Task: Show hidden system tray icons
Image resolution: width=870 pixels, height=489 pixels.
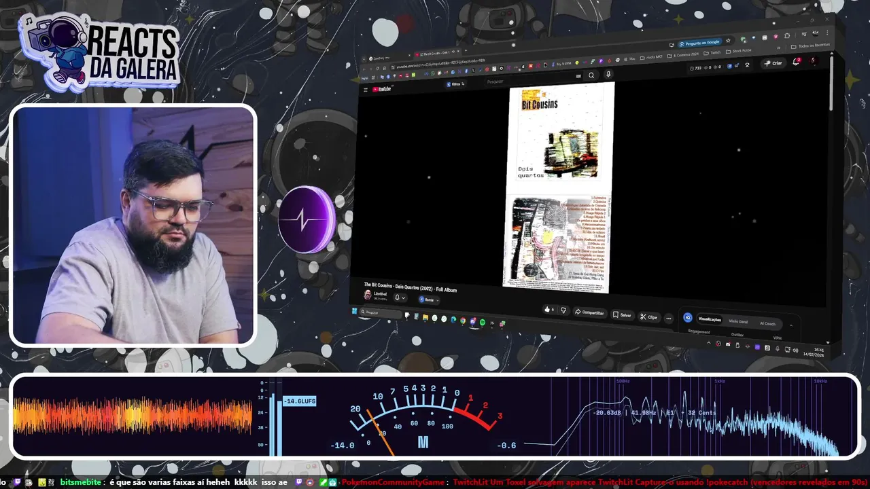Action: [x=708, y=343]
